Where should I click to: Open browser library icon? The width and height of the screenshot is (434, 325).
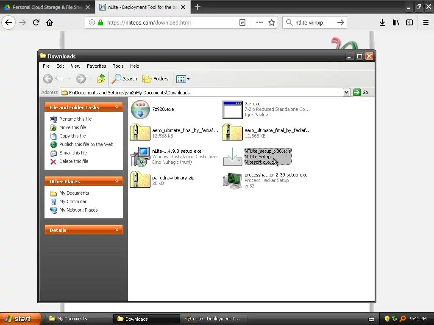[396, 22]
